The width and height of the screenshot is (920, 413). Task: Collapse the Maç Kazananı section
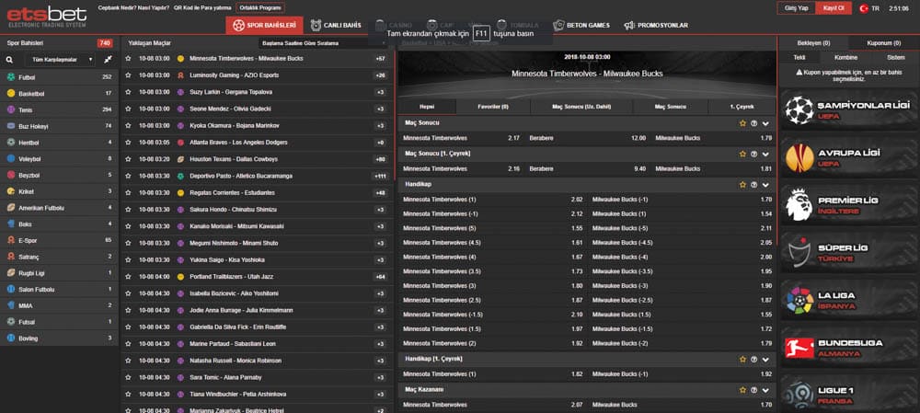click(765, 390)
